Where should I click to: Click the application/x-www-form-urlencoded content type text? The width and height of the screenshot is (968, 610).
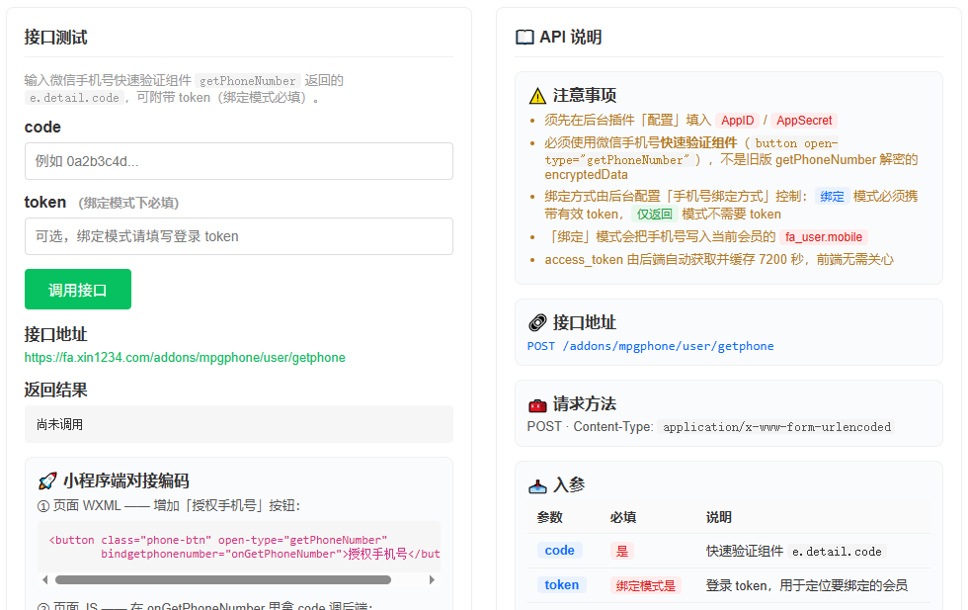click(776, 427)
